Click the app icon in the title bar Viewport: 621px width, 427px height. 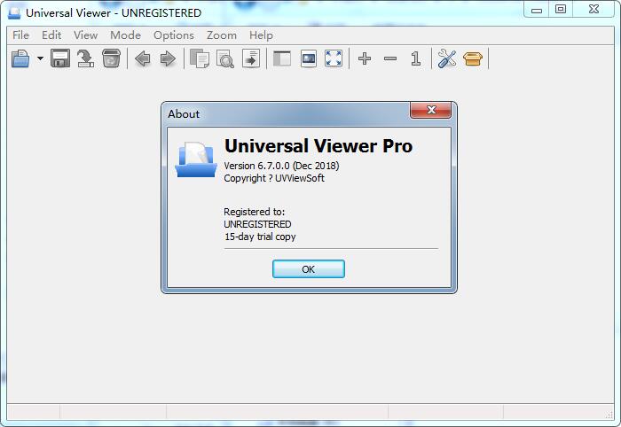[x=14, y=13]
